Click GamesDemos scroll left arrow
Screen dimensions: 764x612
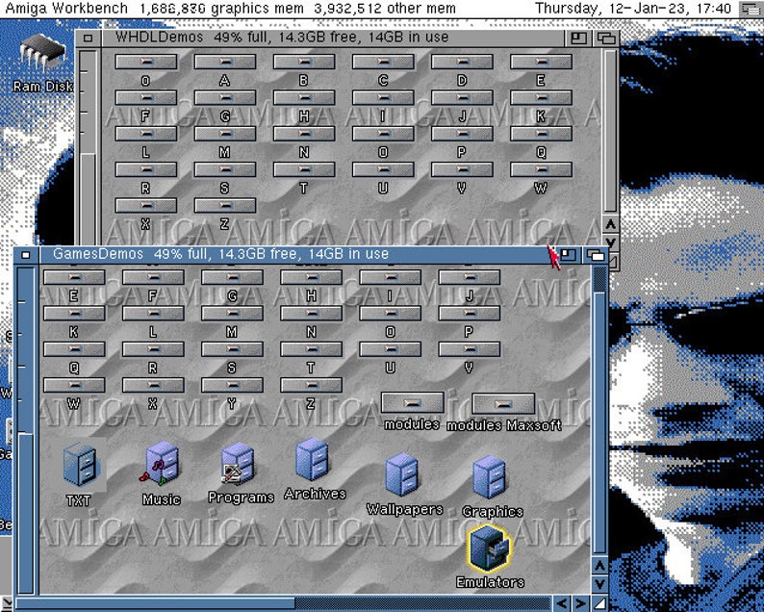[x=562, y=603]
